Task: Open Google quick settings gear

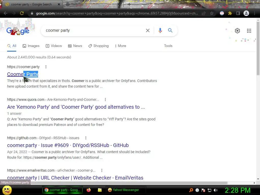Action: click(237, 31)
